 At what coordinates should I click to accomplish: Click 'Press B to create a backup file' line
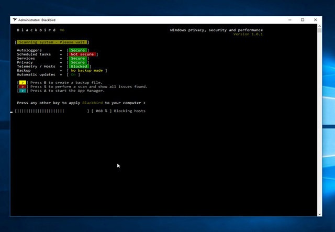(x=66, y=83)
